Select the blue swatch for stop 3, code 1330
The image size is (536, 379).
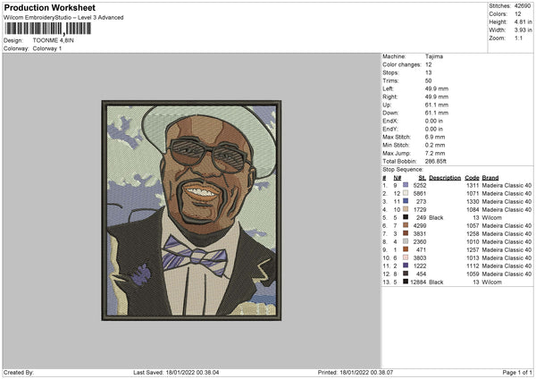tap(406, 201)
